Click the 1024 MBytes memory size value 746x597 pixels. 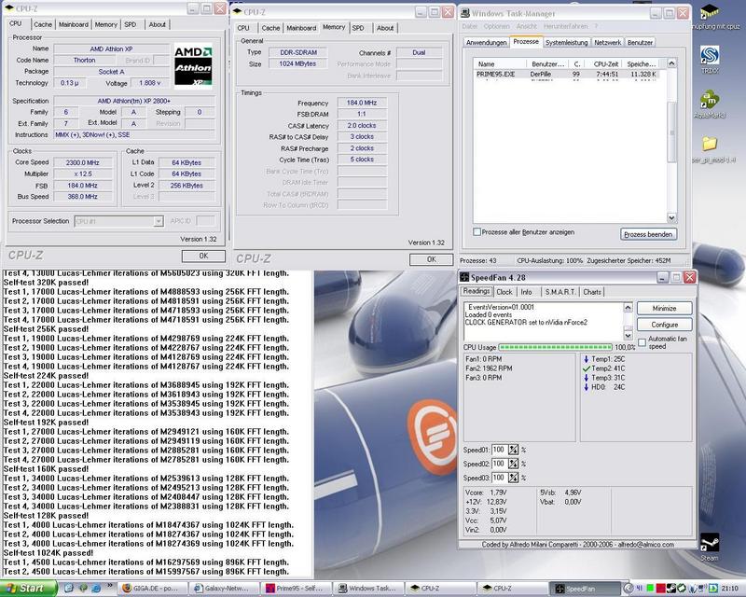click(x=297, y=63)
